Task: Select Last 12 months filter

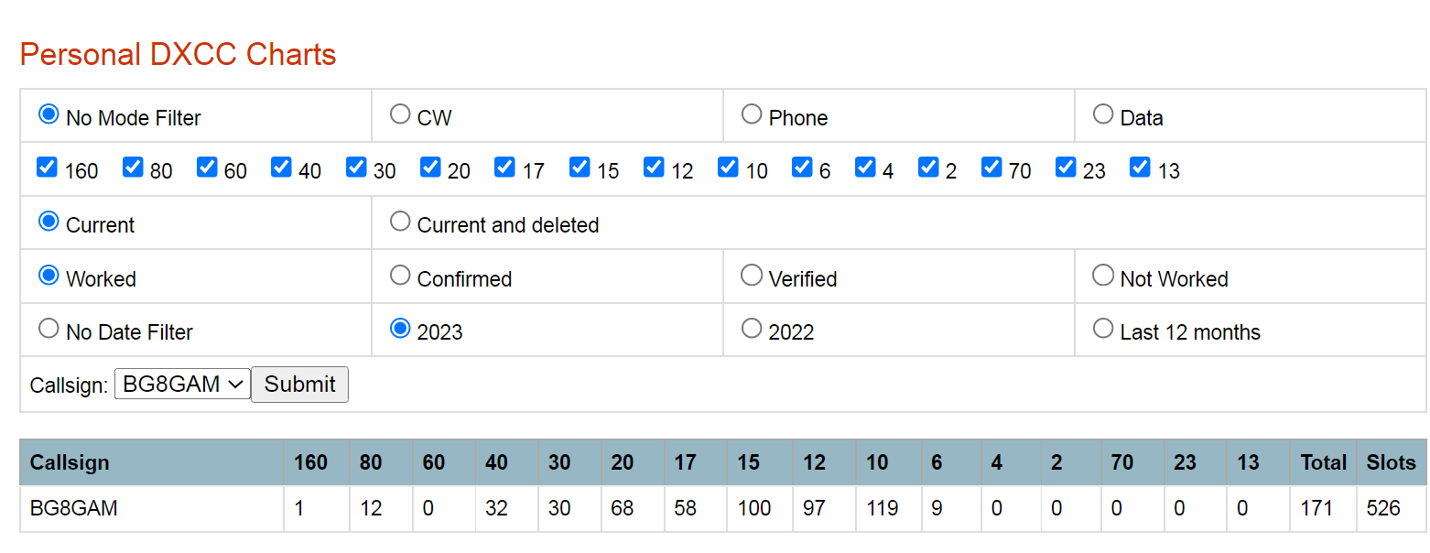Action: click(x=1103, y=329)
